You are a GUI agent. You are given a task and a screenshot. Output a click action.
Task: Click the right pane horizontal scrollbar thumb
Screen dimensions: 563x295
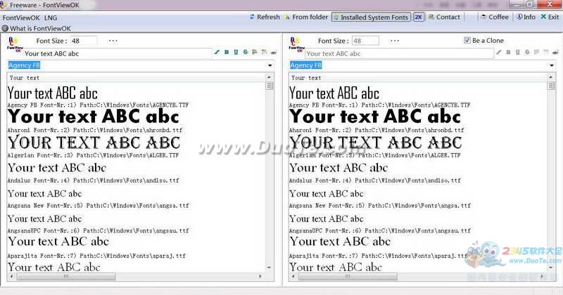(348, 276)
